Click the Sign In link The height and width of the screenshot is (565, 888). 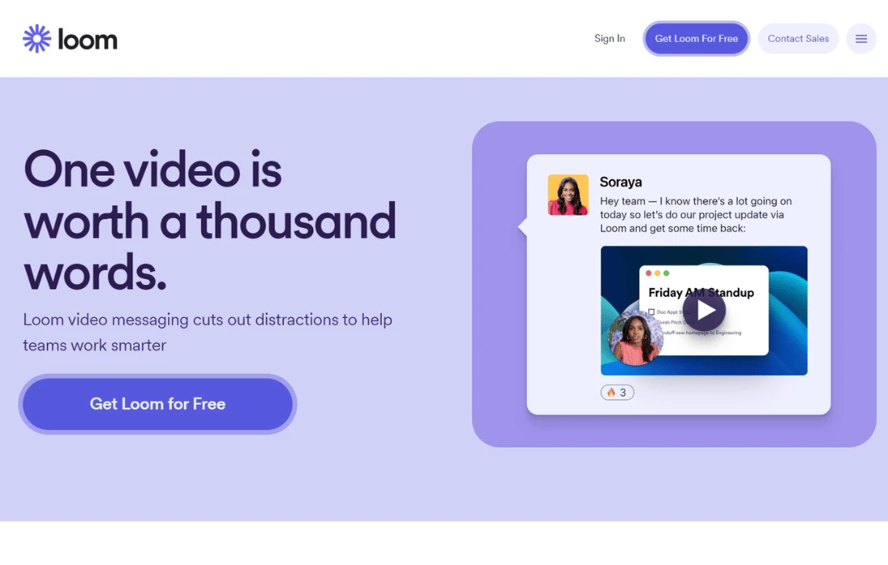[x=609, y=39]
